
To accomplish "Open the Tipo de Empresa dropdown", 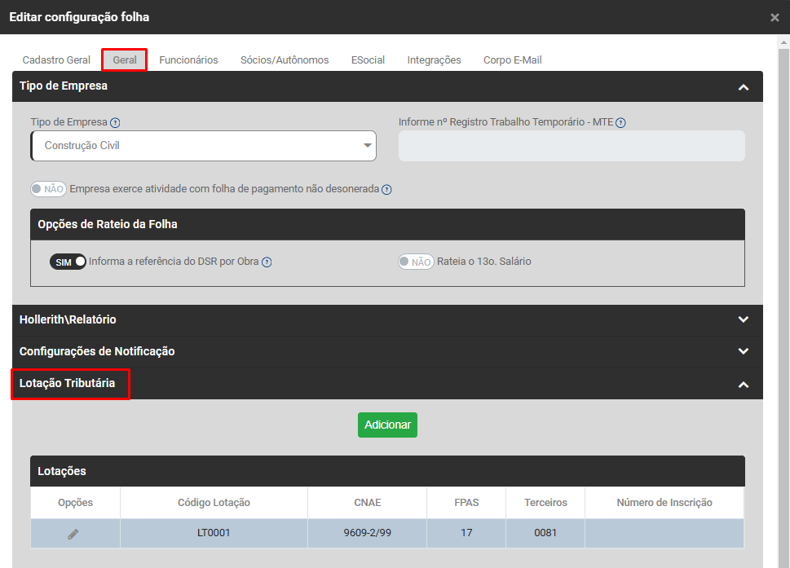I will click(x=204, y=146).
